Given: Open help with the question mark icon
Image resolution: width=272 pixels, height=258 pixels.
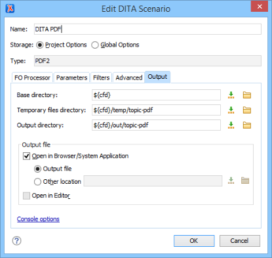Looking at the screenshot, I should coord(16,241).
